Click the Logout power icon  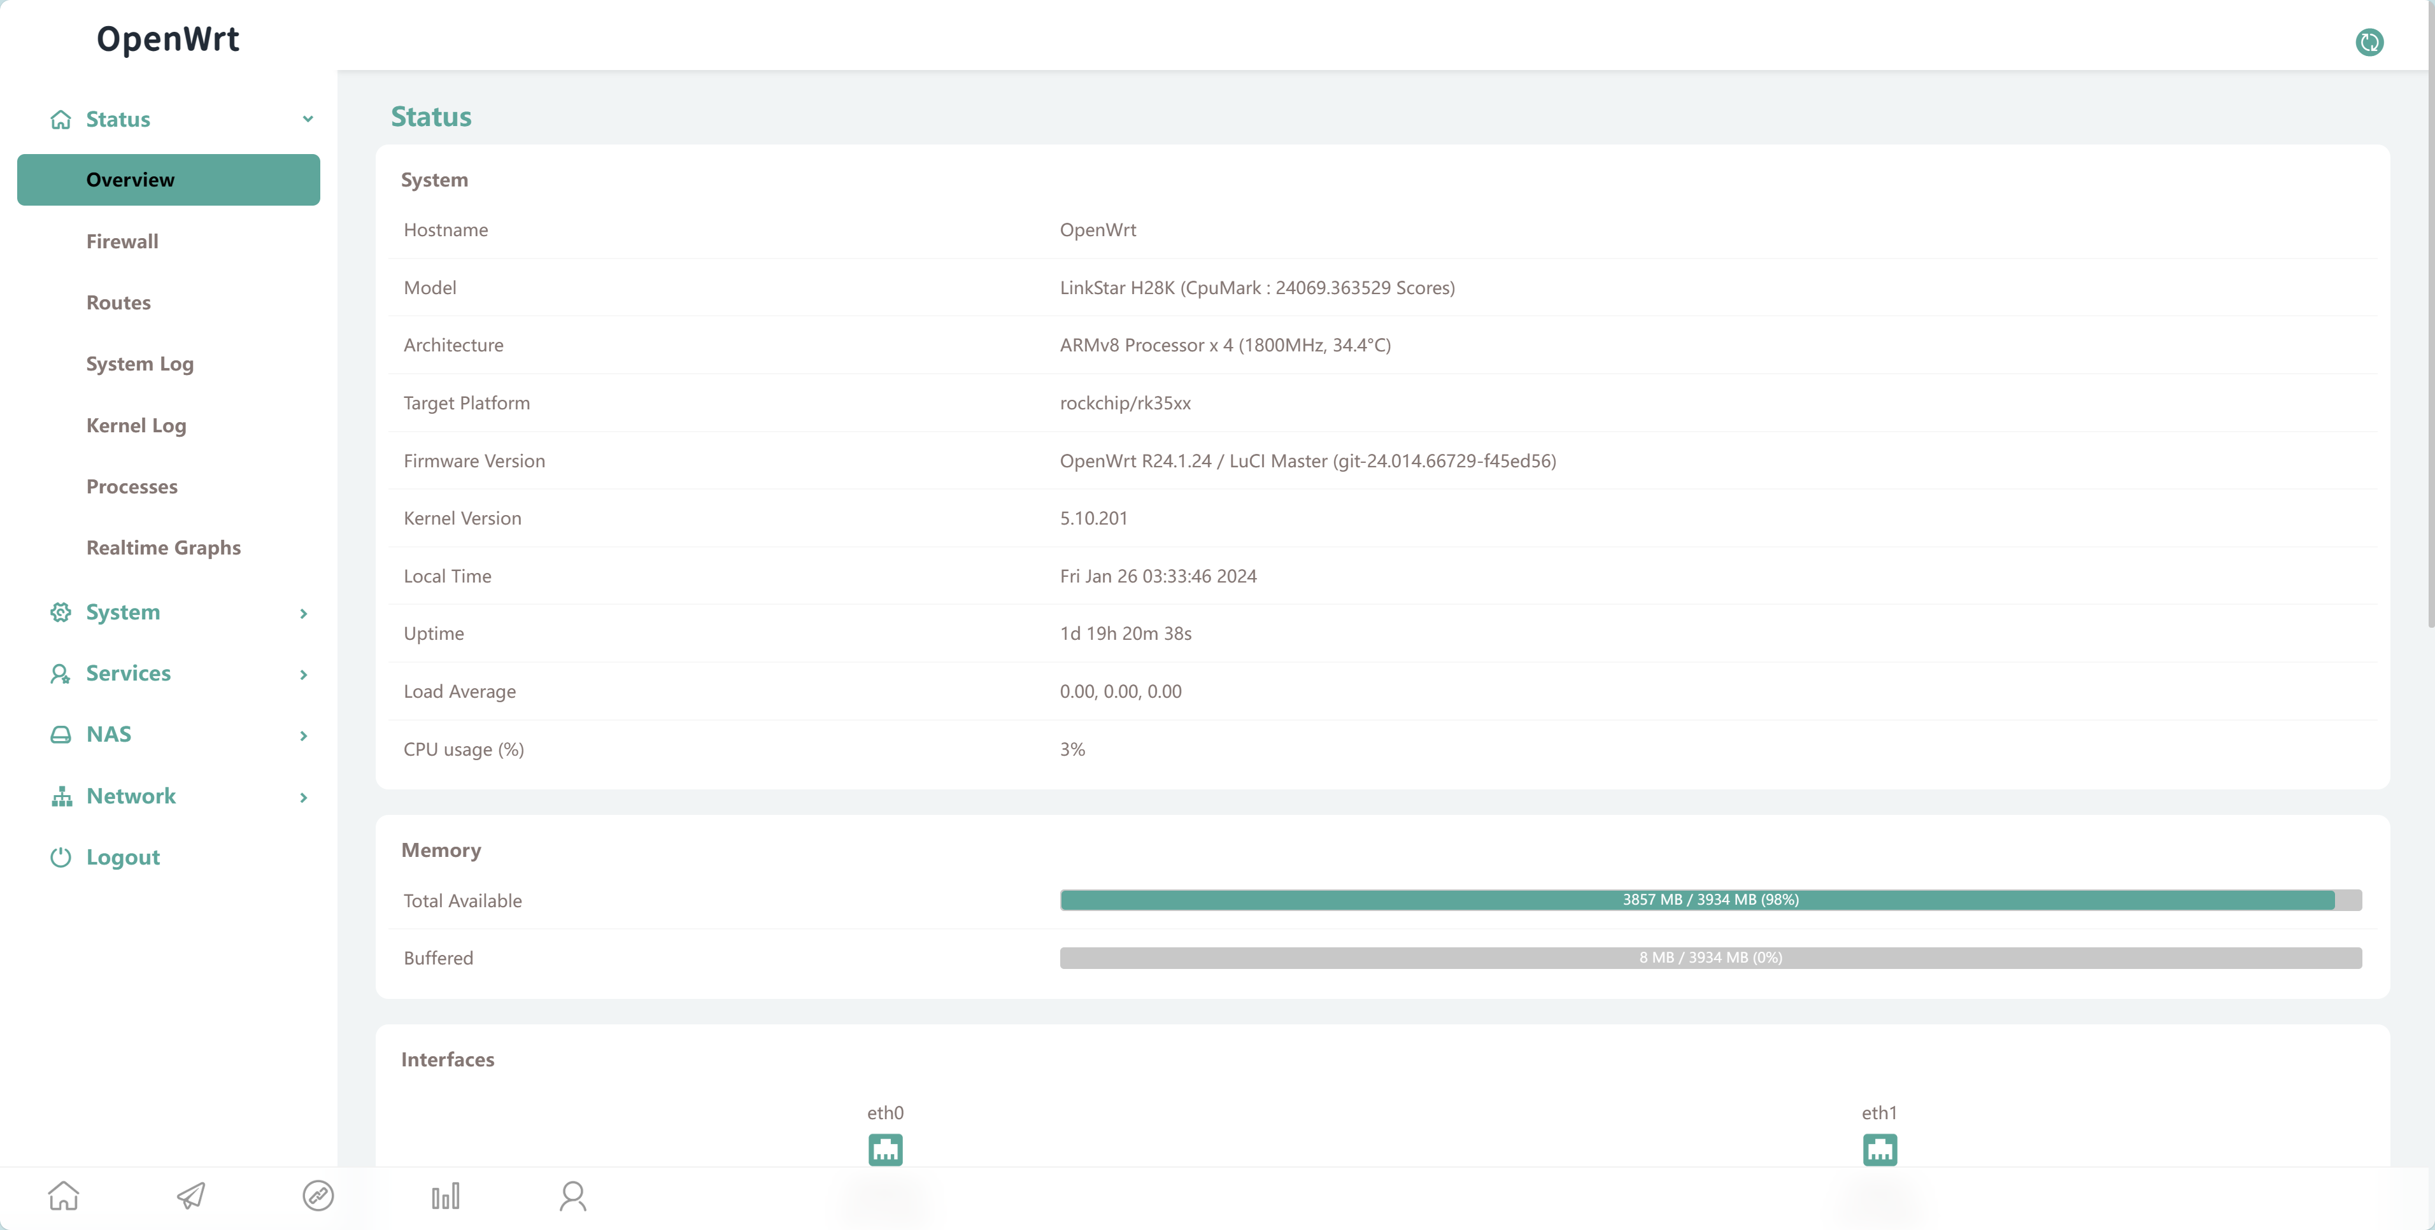tap(60, 856)
